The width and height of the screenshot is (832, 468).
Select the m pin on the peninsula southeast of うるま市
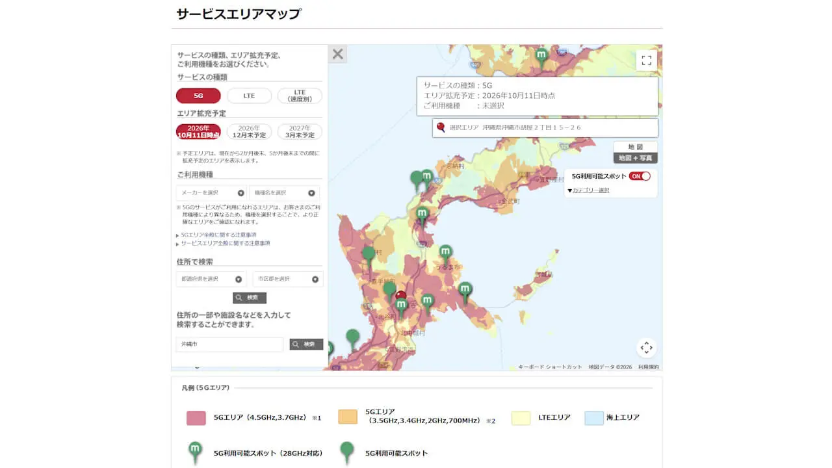pyautogui.click(x=465, y=292)
